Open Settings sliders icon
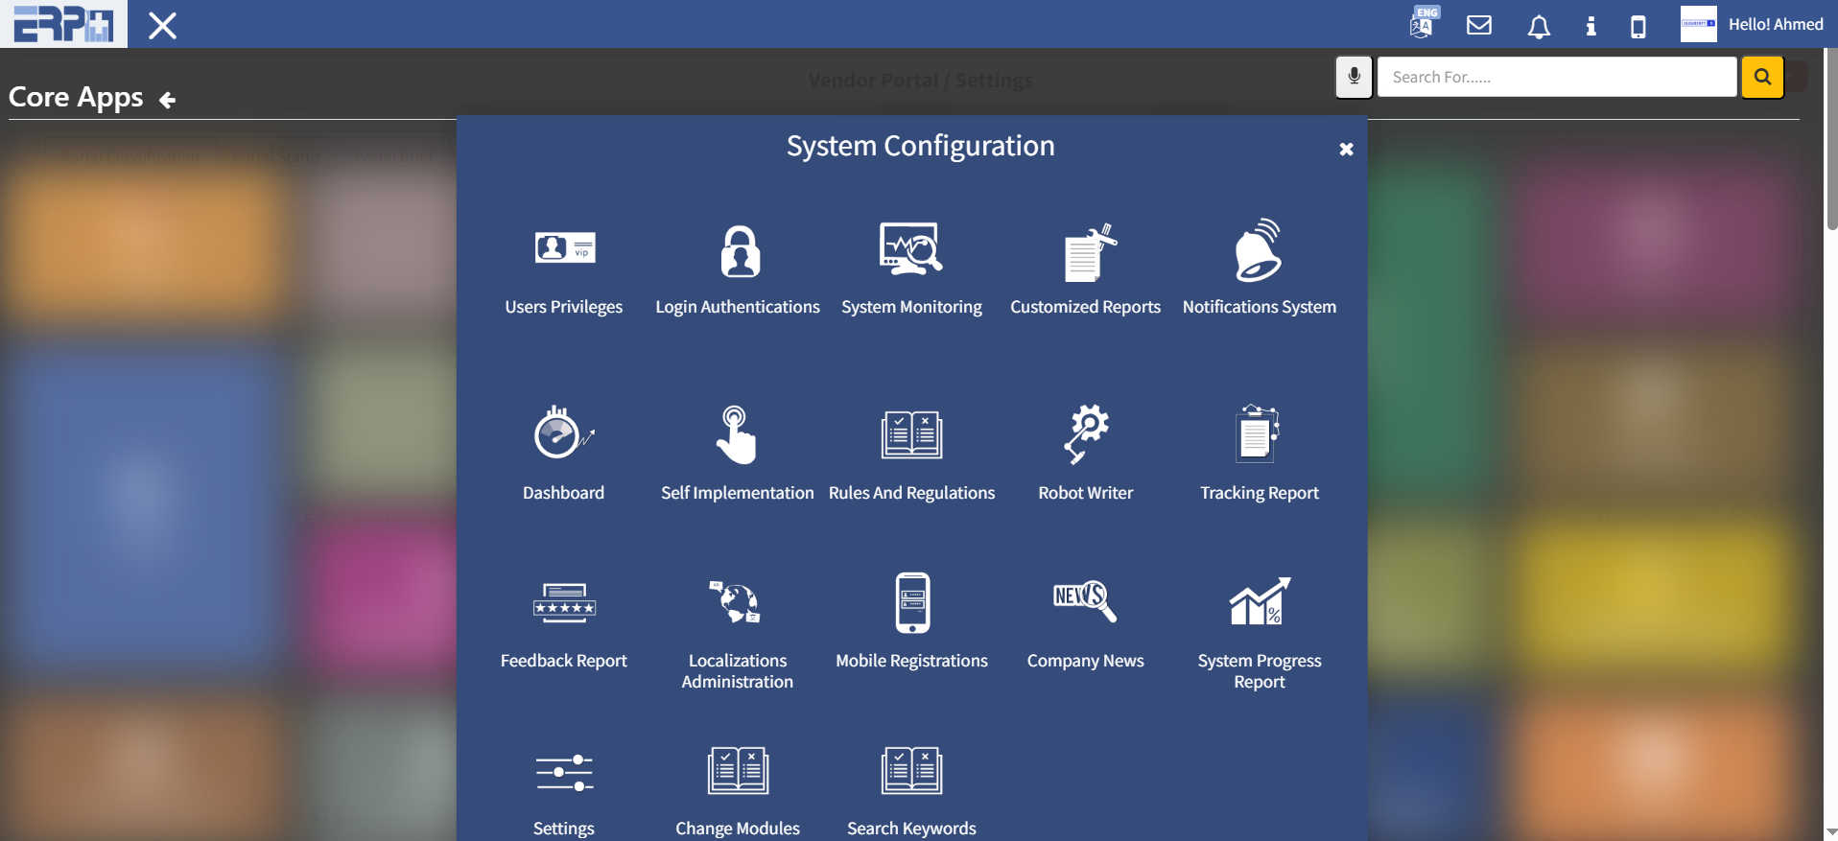 (564, 773)
